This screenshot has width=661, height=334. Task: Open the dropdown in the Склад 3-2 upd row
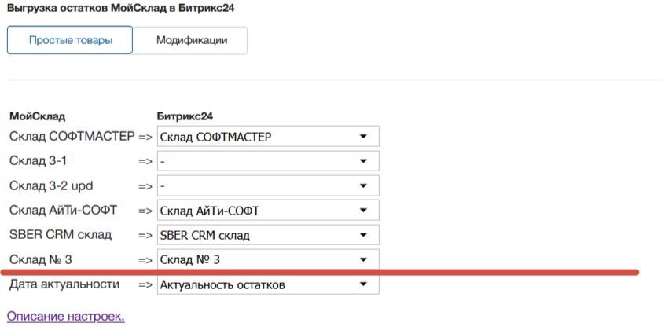point(268,185)
